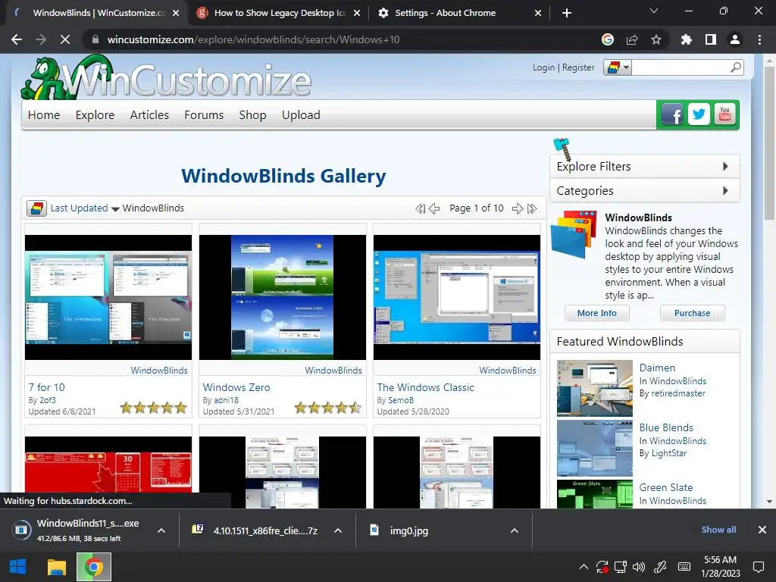Viewport: 776px width, 582px height.
Task: Open Windows notification center
Action: click(x=758, y=567)
